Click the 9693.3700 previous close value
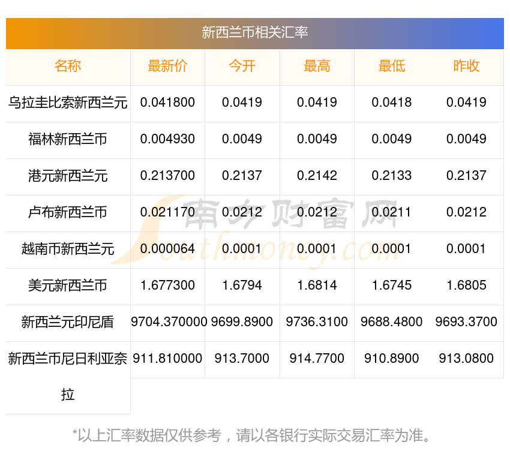Image resolution: width=510 pixels, height=454 pixels. coord(466,322)
